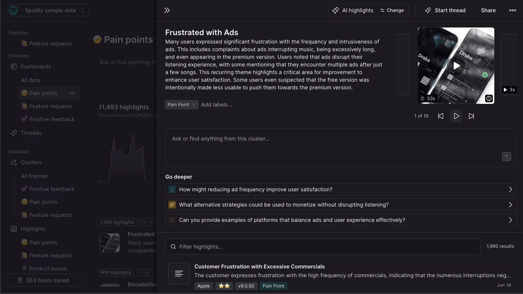This screenshot has width=523, height=294.
Task: Play the highlight reel using the framed play button
Action: pos(456,116)
